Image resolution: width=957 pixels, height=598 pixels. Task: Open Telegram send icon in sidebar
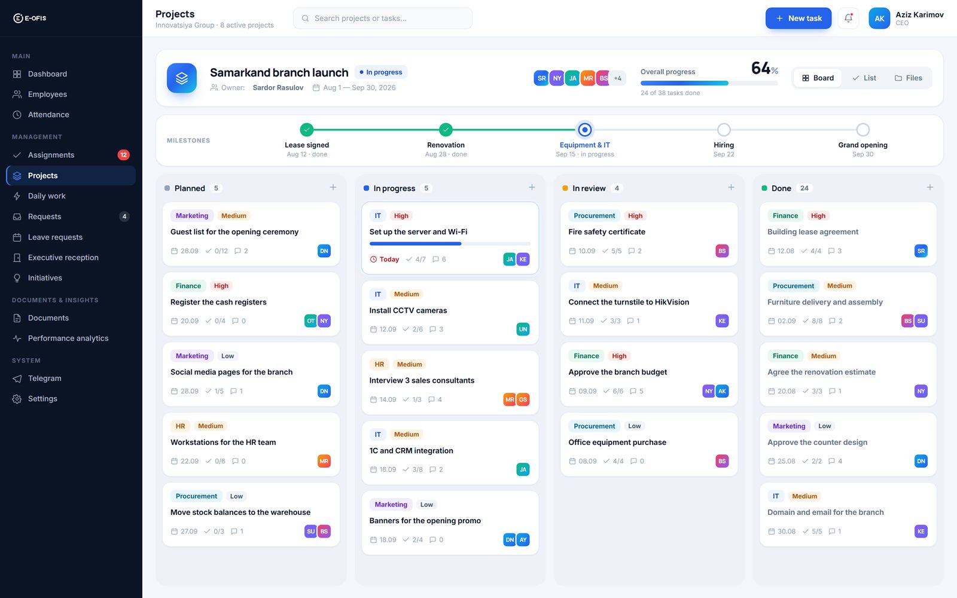[17, 379]
